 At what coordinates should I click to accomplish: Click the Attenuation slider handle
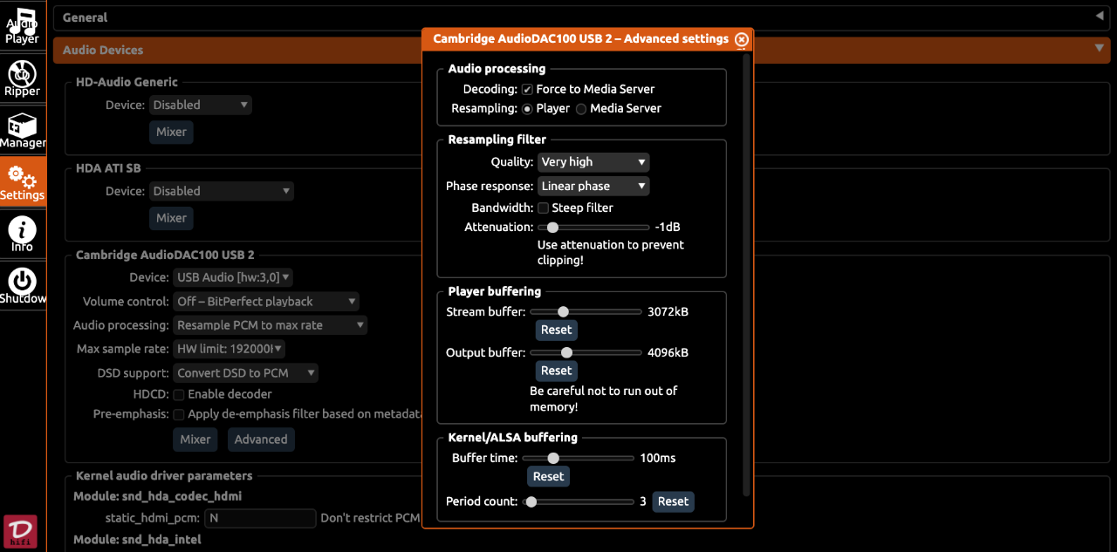click(552, 228)
